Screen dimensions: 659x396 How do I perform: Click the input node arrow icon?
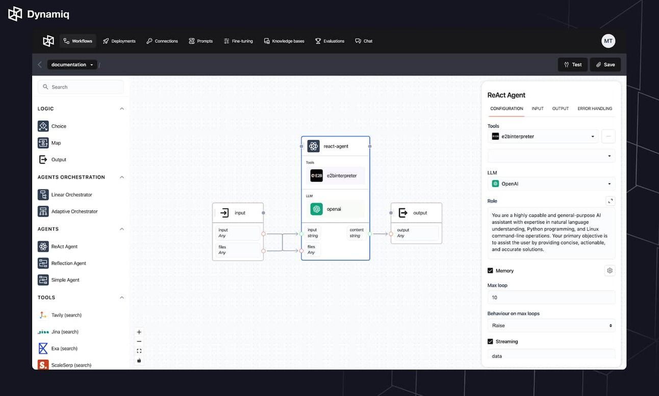click(224, 213)
